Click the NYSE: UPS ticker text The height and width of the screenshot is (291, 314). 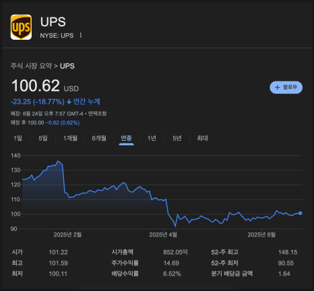tap(57, 36)
